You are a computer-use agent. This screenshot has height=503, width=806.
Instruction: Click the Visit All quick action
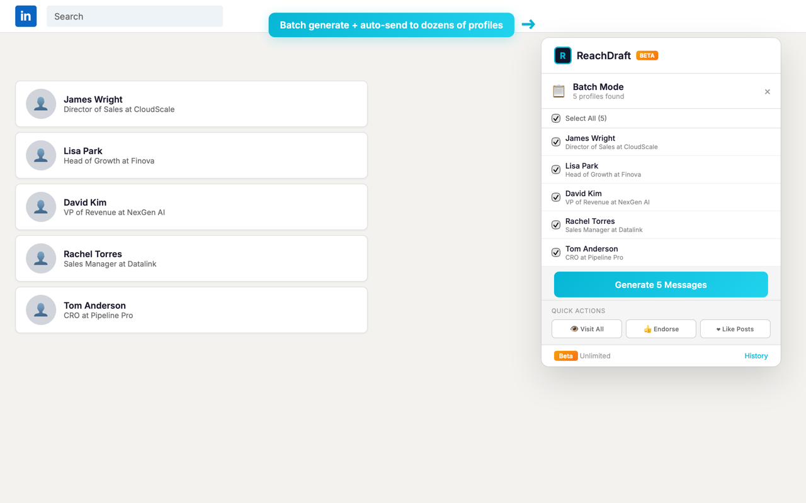coord(587,329)
